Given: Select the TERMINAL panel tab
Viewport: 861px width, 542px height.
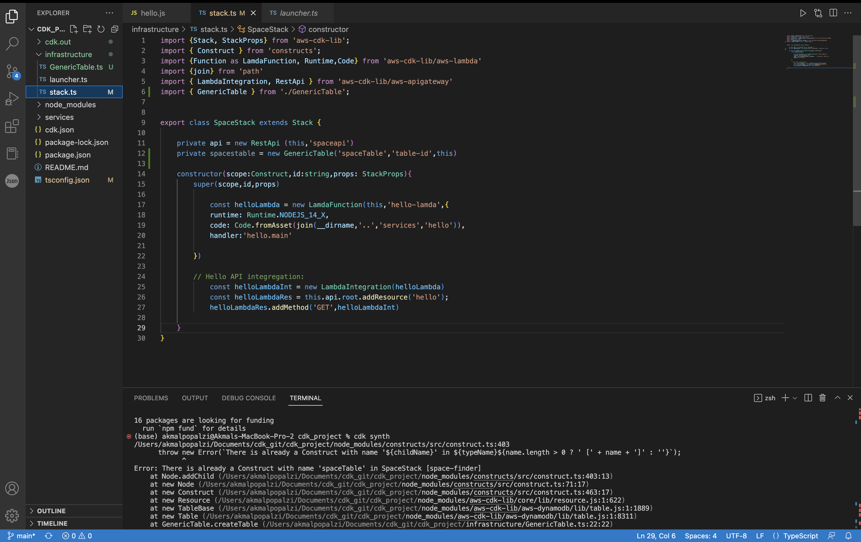Looking at the screenshot, I should 305,398.
